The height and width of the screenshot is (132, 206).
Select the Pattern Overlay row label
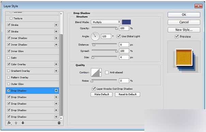click(20, 77)
